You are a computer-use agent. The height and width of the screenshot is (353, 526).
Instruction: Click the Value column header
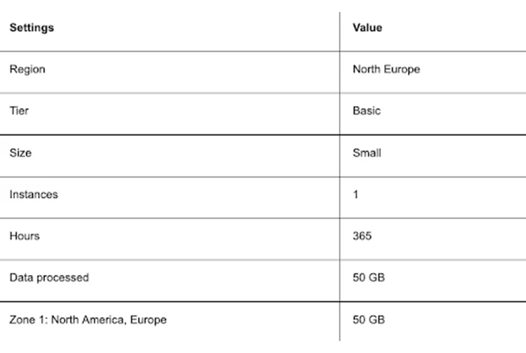click(x=367, y=28)
